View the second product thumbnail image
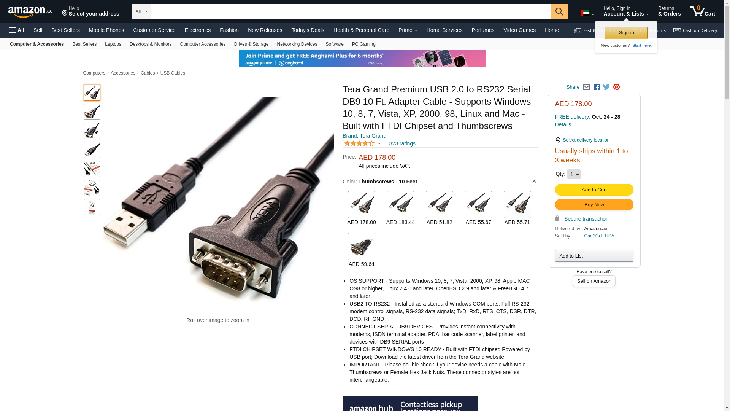The height and width of the screenshot is (411, 730). coord(92,112)
